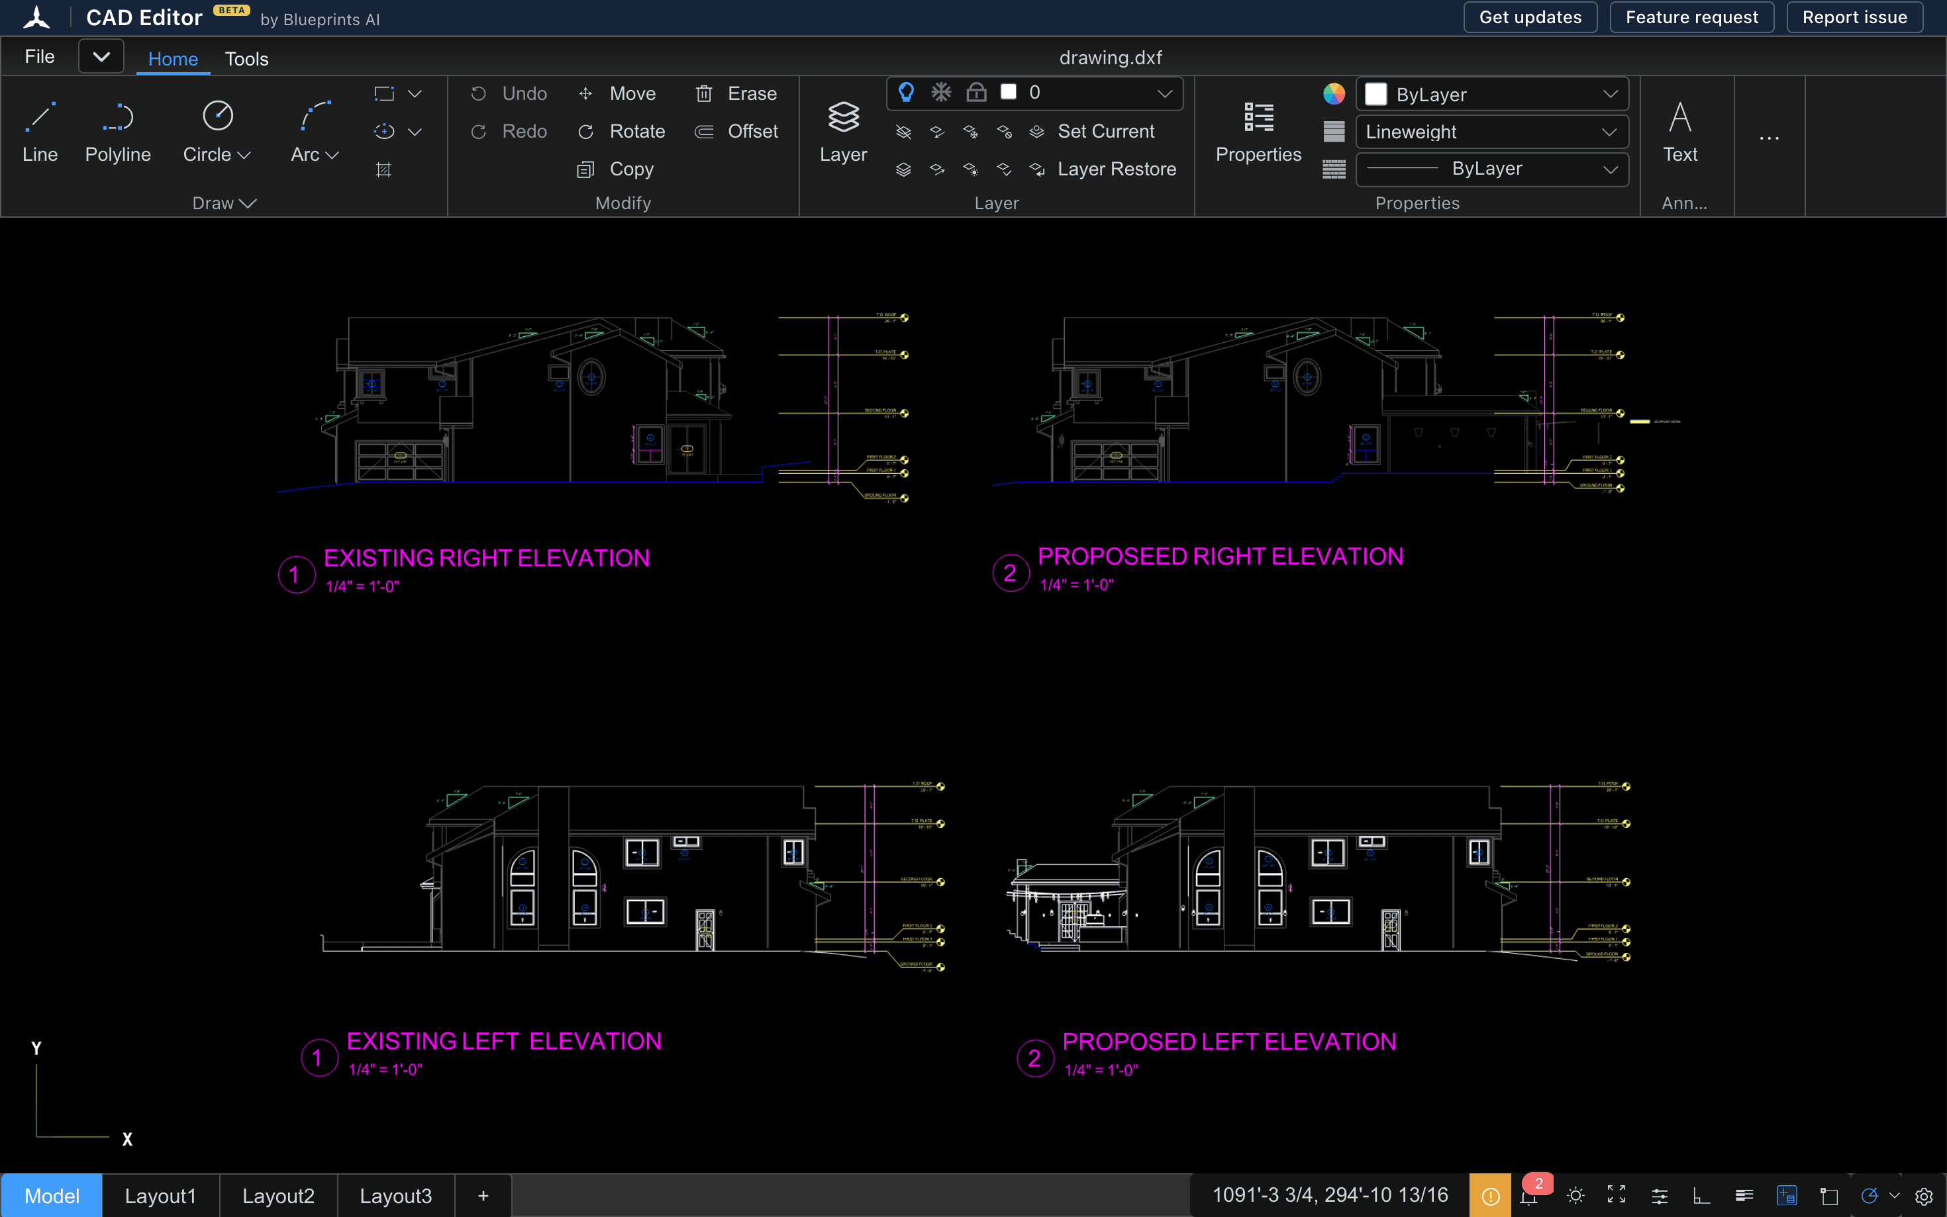Click the Feature request button

[1692, 17]
